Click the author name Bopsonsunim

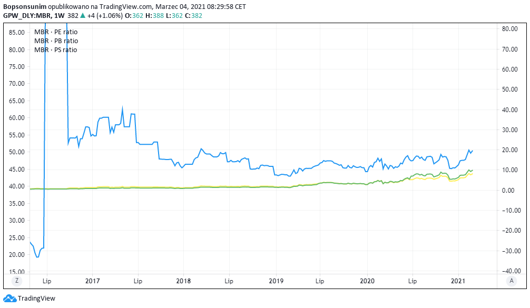tap(25, 7)
